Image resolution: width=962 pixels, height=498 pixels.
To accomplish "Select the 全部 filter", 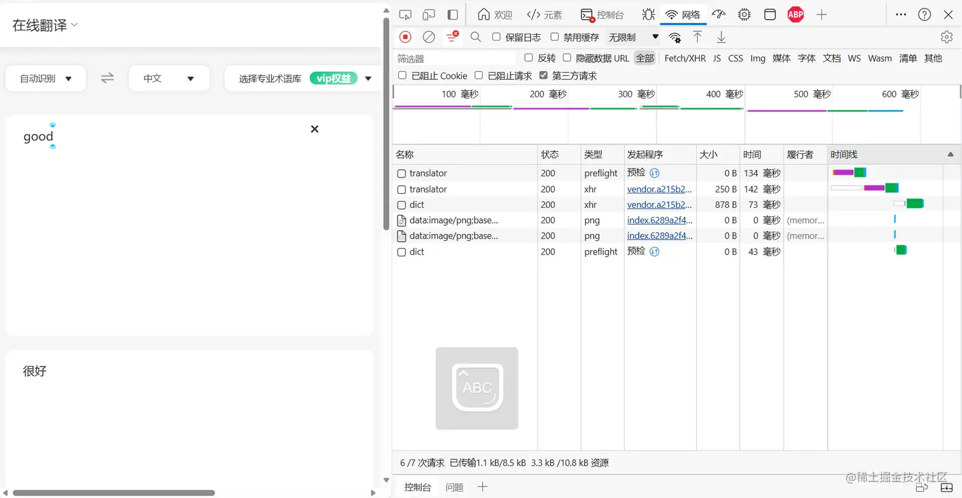I will pos(645,58).
